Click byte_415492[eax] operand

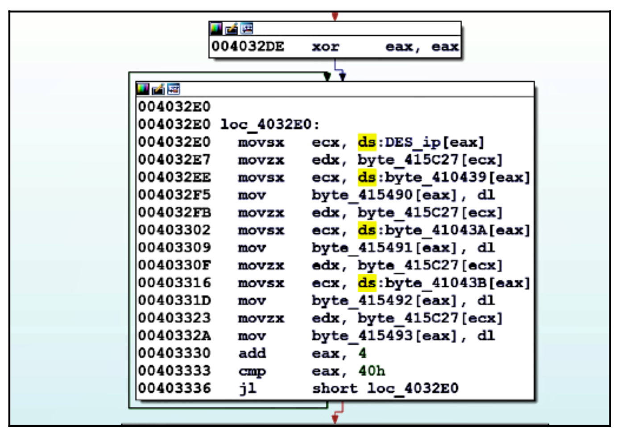pos(385,301)
